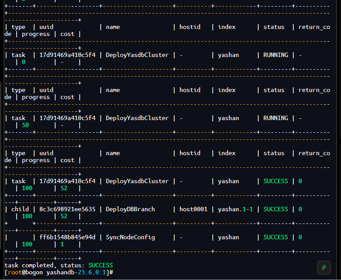Click SUCCESS status in DeployYasdbCluster row
The image size is (341, 280).
pos(275,181)
